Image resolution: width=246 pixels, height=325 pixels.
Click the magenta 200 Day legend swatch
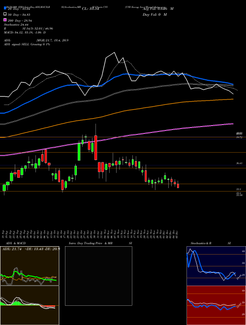tap(5, 20)
